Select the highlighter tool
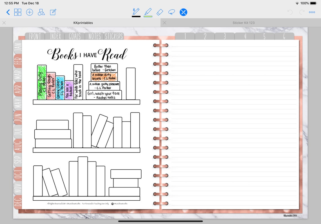Viewport: 321px width, 224px height. pyautogui.click(x=148, y=12)
